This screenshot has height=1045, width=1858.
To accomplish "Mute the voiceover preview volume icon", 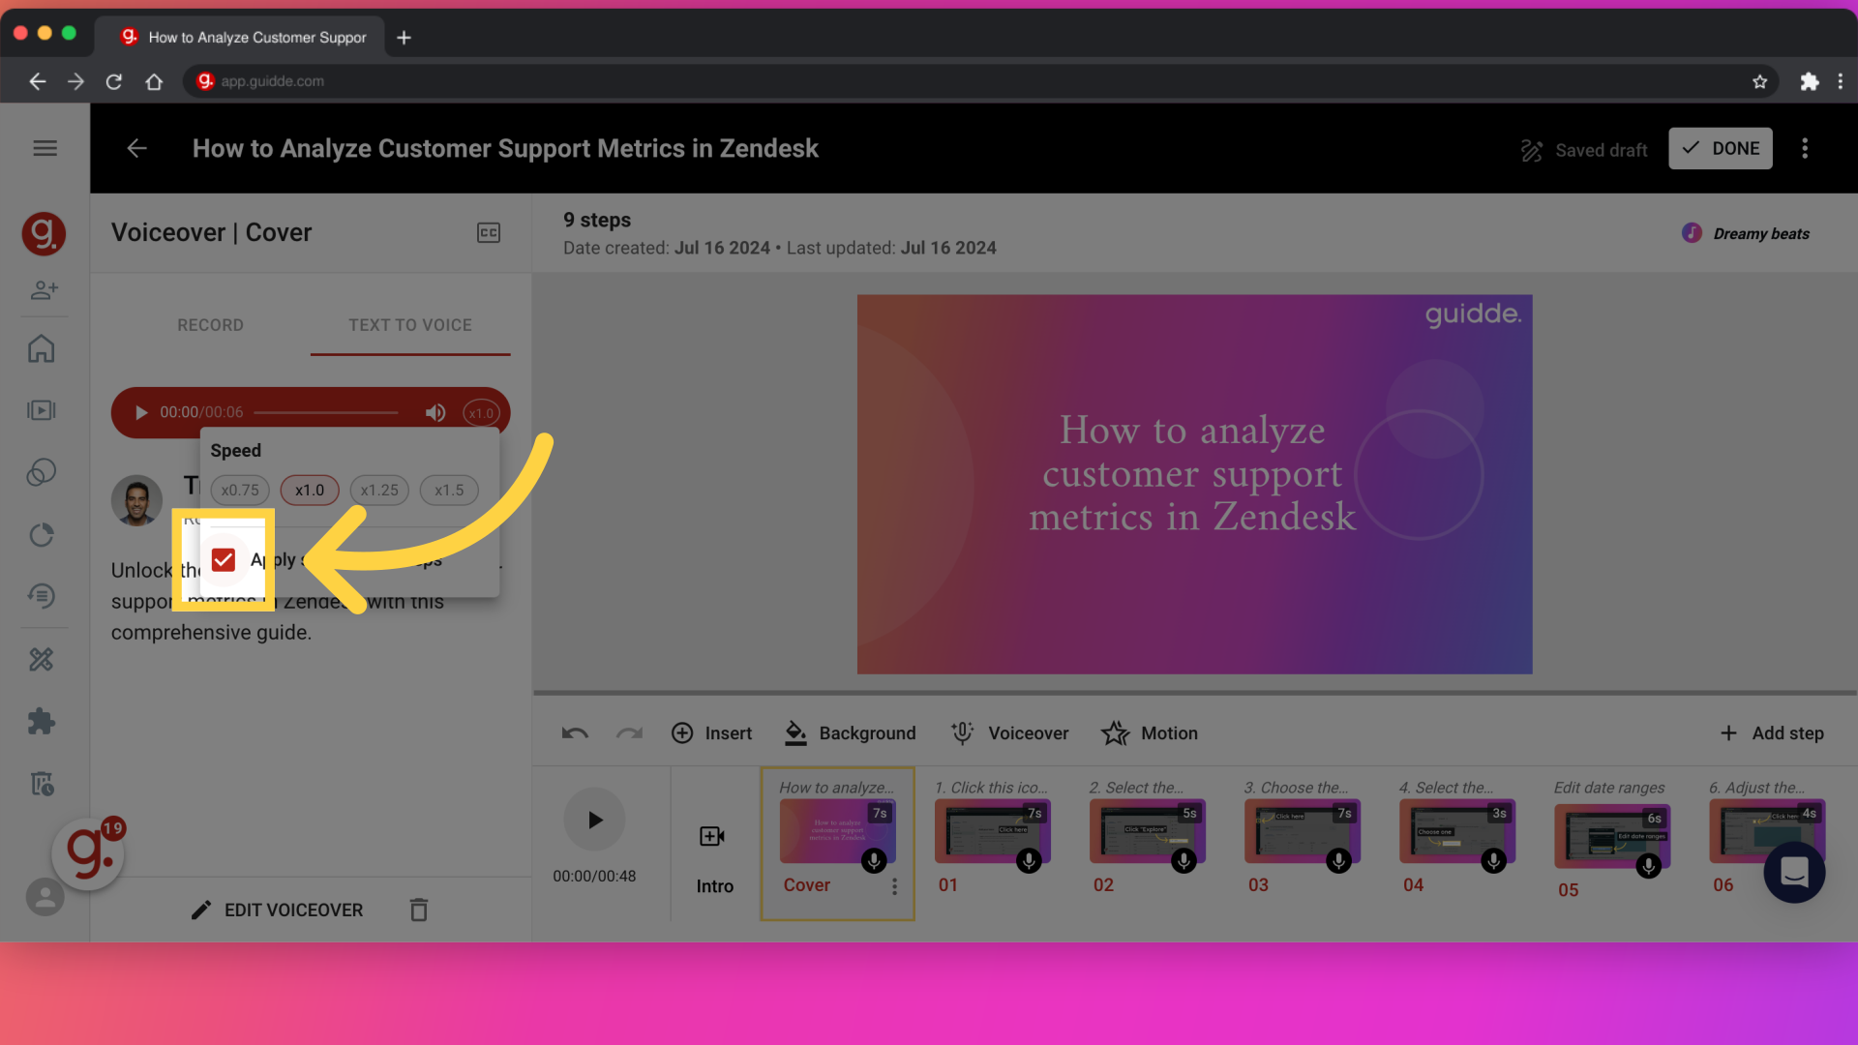I will 435,413.
